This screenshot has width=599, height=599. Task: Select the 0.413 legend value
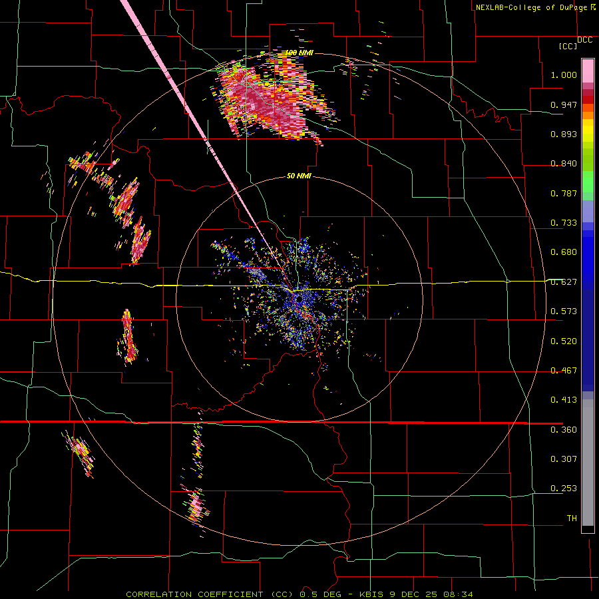coord(564,400)
